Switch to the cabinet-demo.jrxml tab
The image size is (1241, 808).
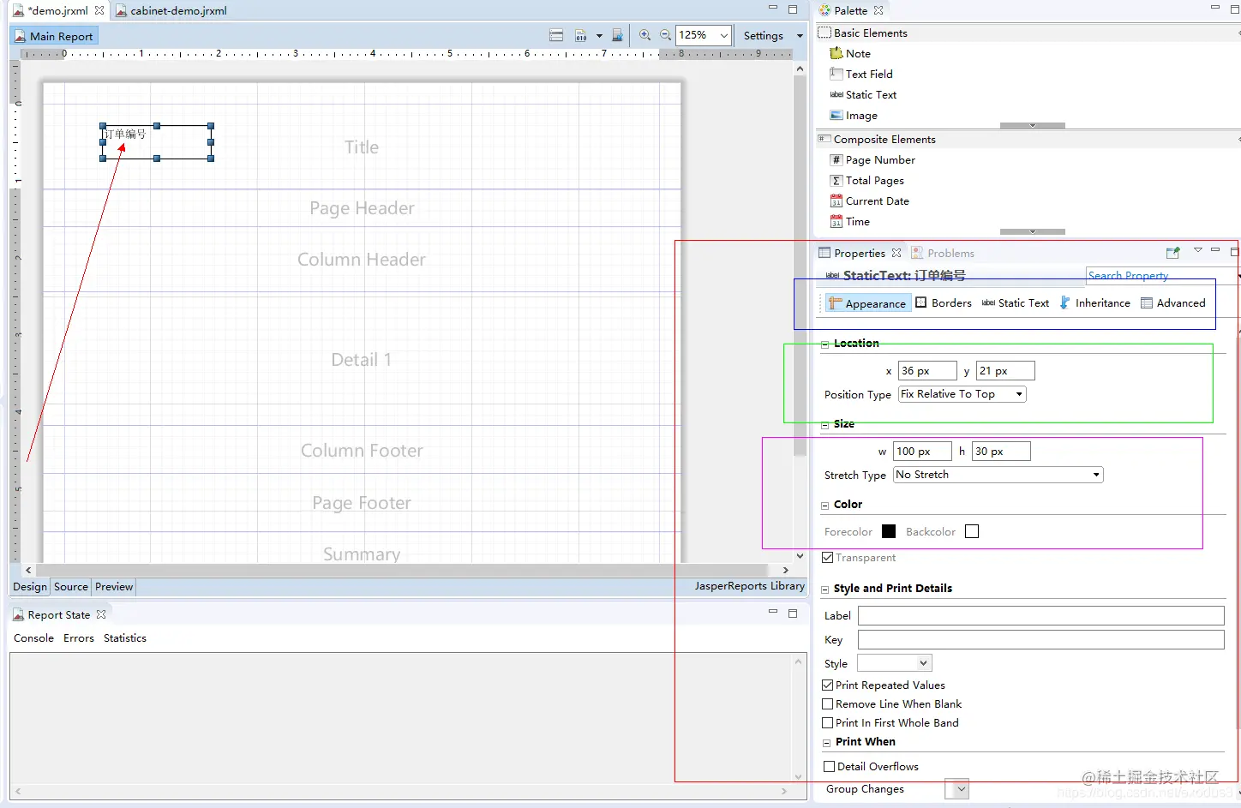pyautogui.click(x=171, y=10)
